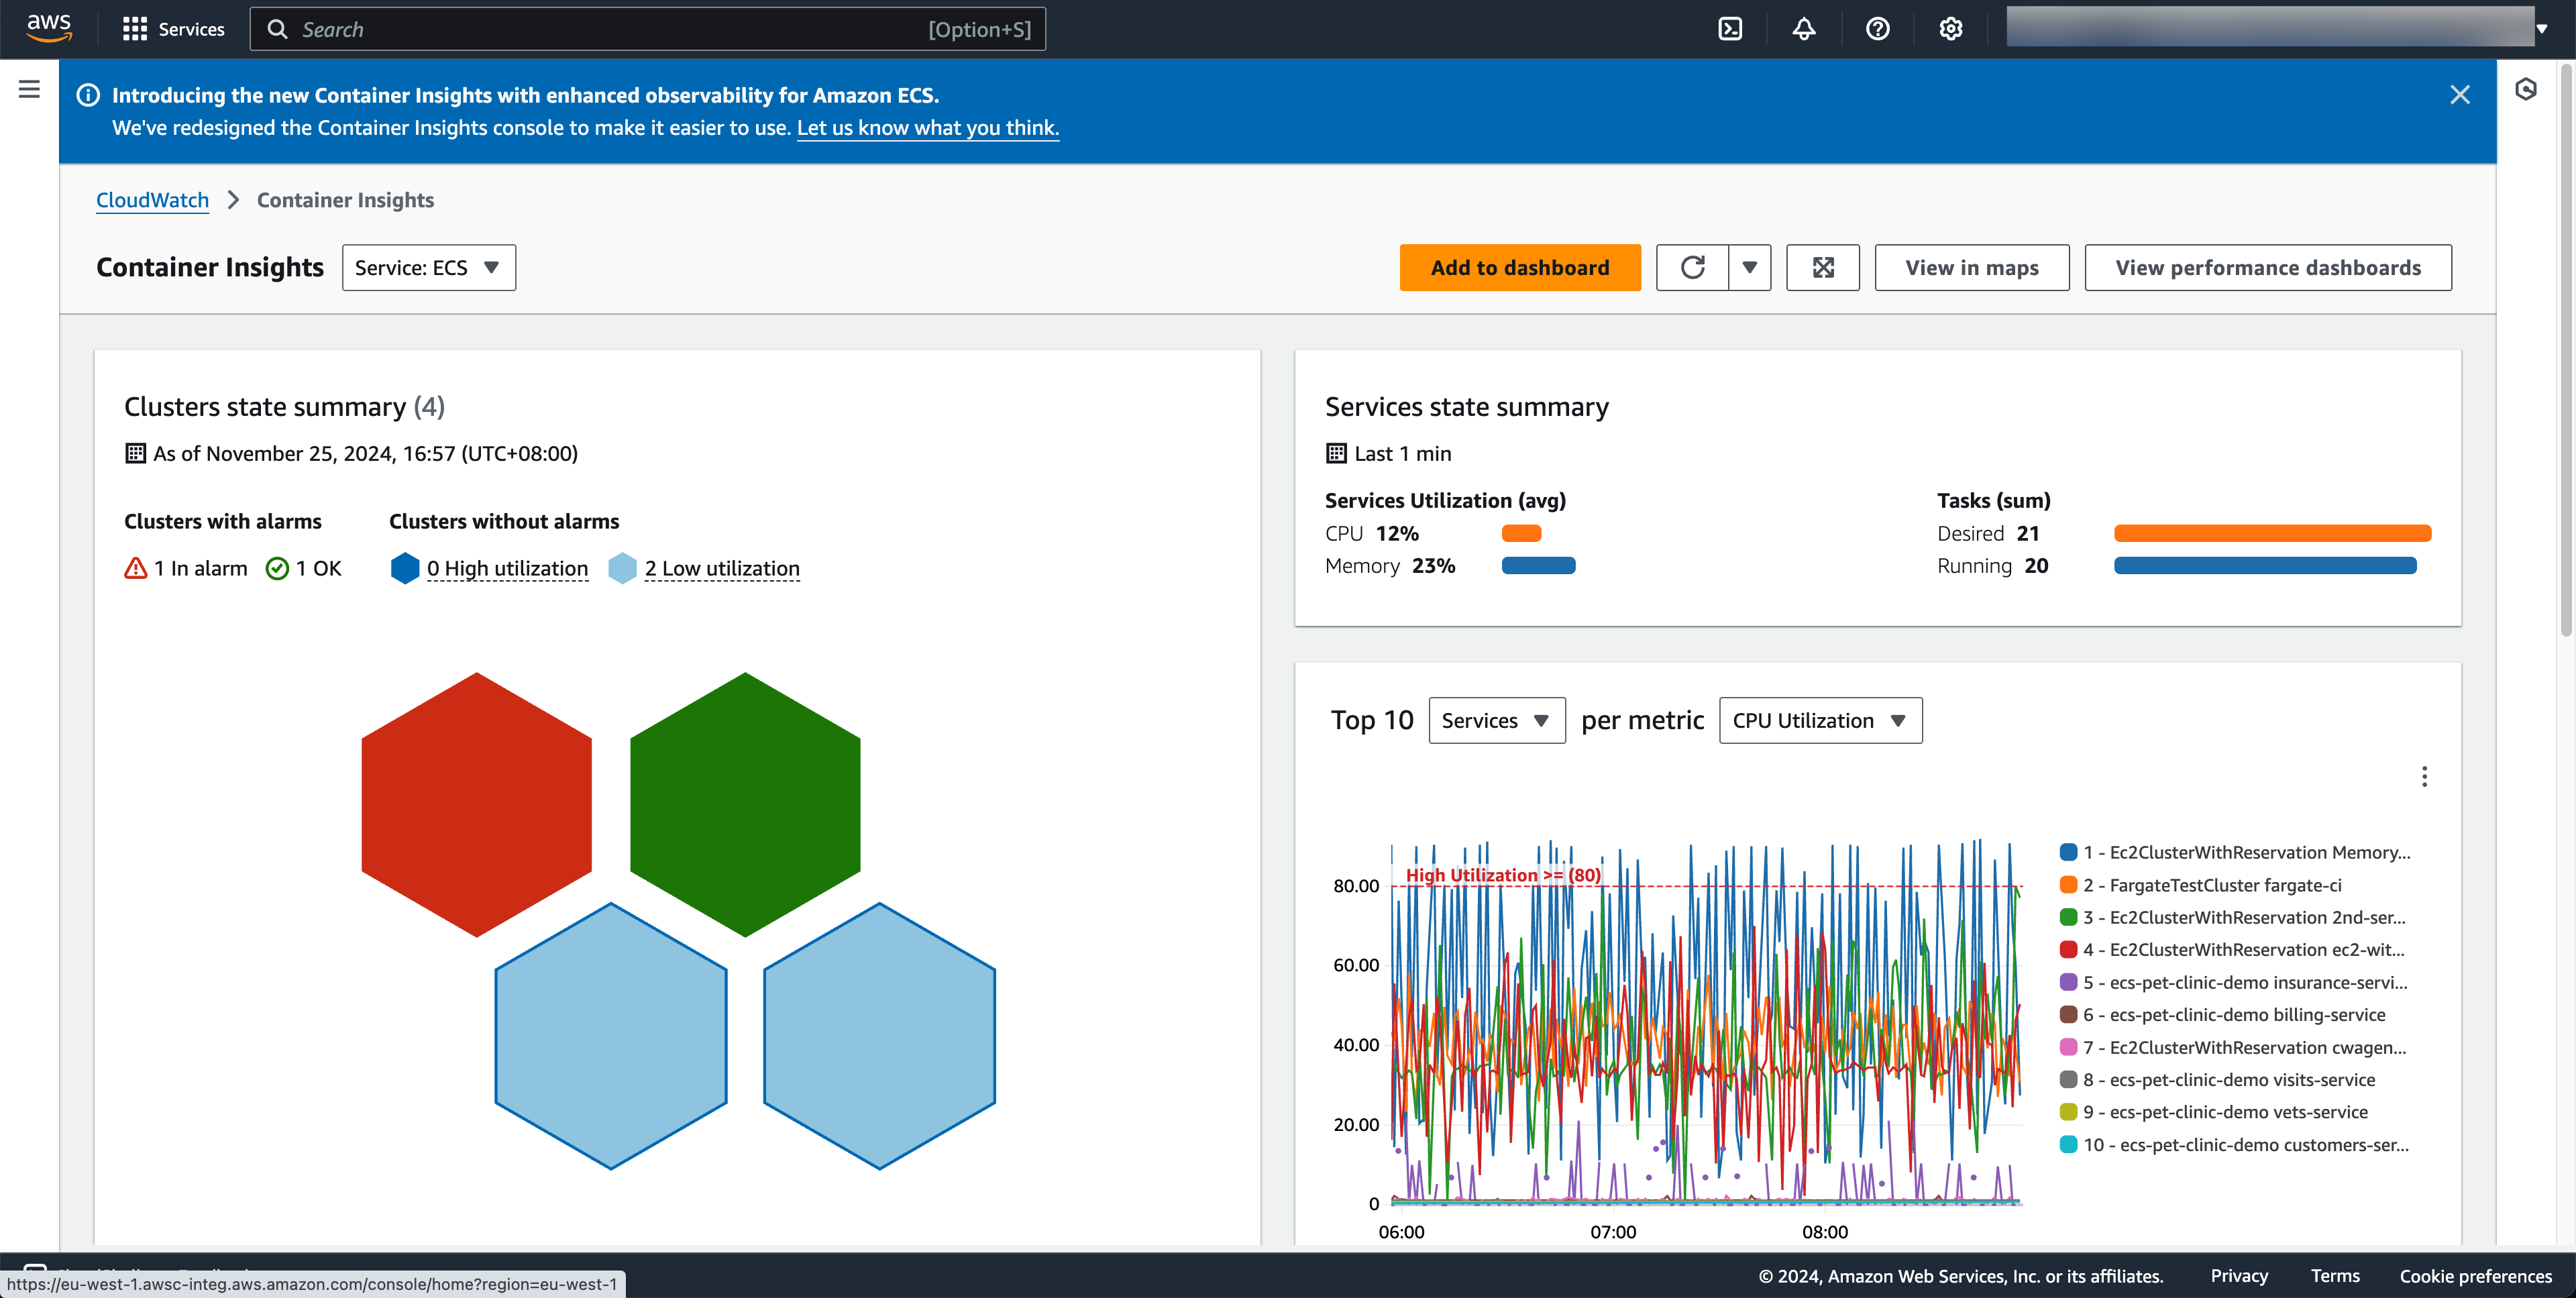2576x1298 pixels.
Task: Open the notifications bell
Action: pos(1803,29)
